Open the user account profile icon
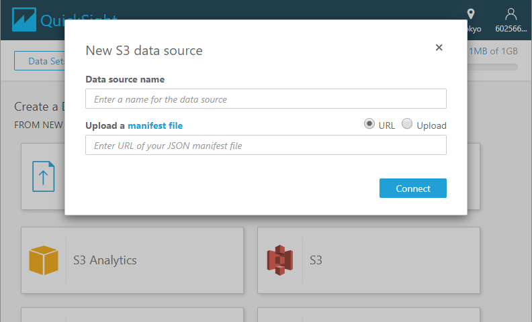The width and height of the screenshot is (532, 322). [511, 14]
